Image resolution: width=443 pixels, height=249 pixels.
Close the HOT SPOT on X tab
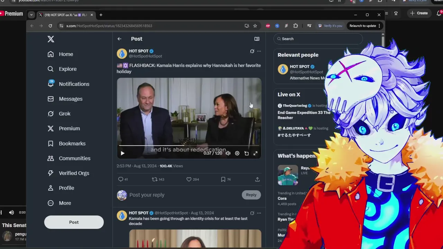[92, 15]
